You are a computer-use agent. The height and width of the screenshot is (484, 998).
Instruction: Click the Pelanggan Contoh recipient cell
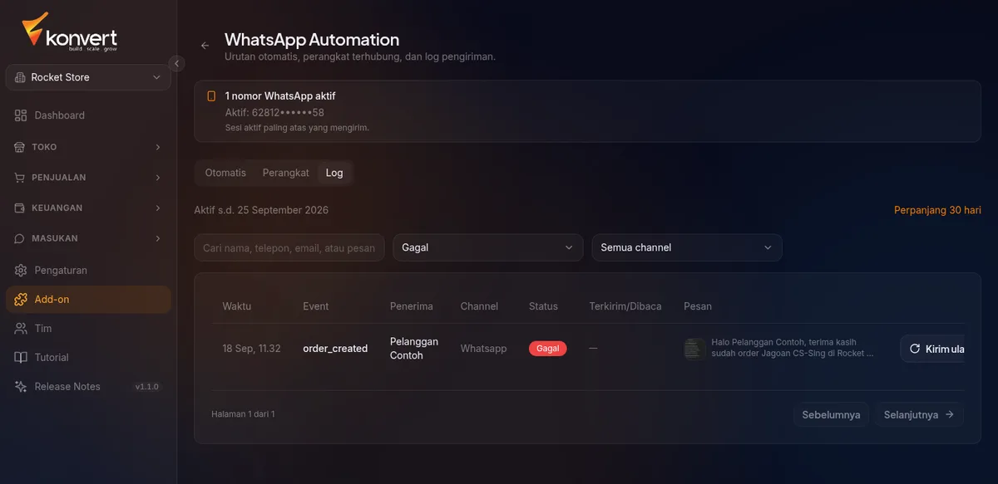[414, 349]
